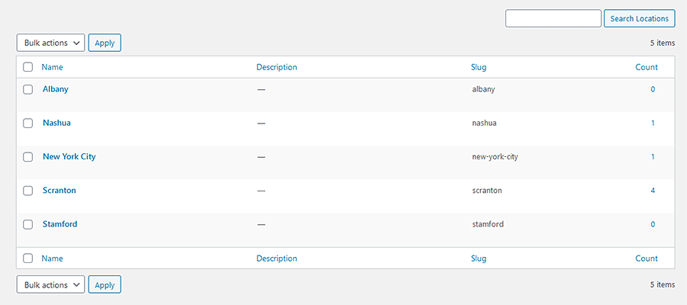
Task: Open the count link for Scranton
Action: [653, 190]
